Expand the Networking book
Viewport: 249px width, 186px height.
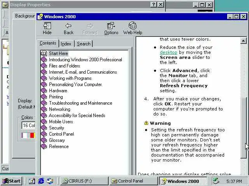pyautogui.click(x=60, y=109)
